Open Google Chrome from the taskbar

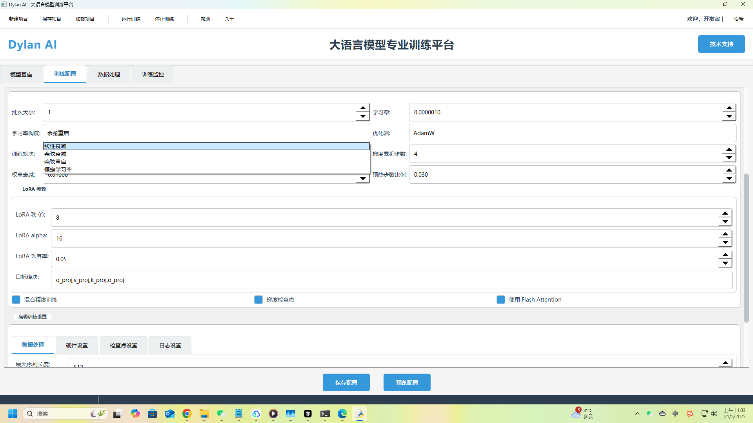pyautogui.click(x=187, y=414)
